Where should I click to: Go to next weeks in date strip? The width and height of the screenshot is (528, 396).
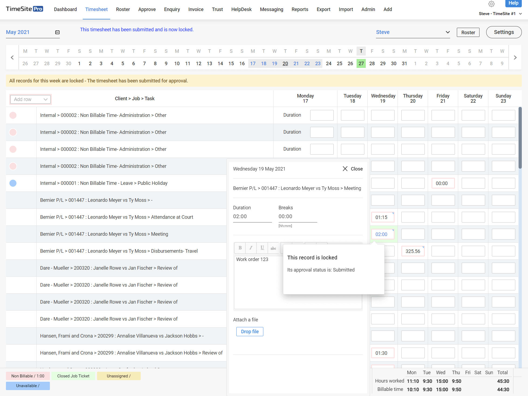515,57
